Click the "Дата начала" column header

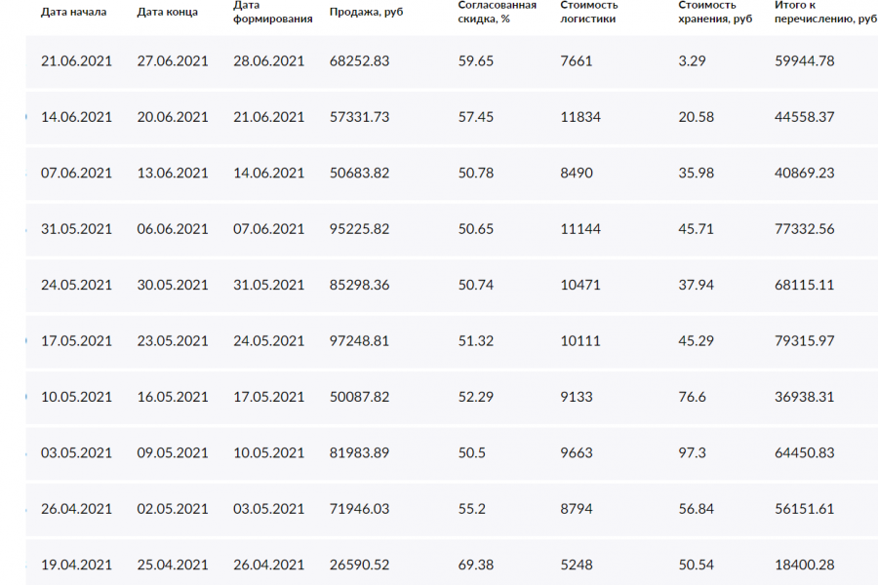[x=73, y=12]
